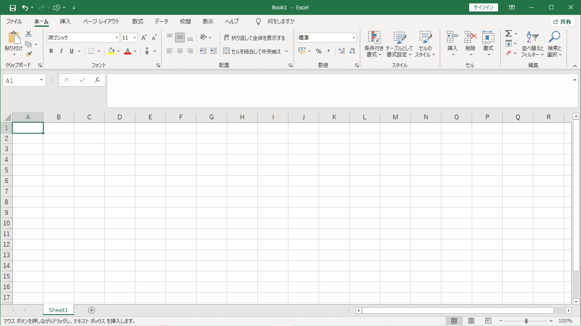Click the 共有 share button
The image size is (581, 326).
click(x=562, y=22)
